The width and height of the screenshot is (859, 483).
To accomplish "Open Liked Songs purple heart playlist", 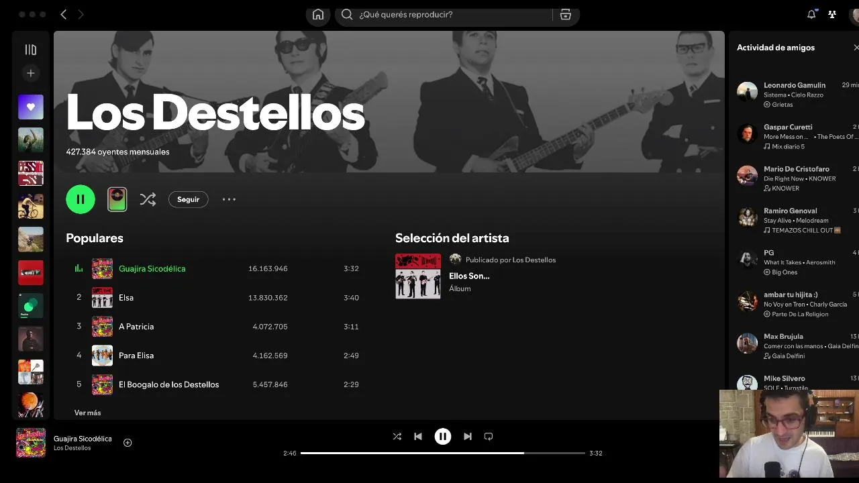I will coord(30,107).
